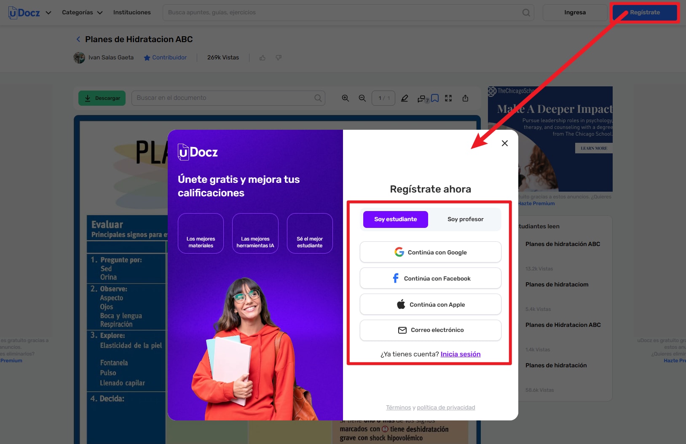Open the uDocz logo dropdown arrow
The image size is (686, 444).
pos(48,13)
